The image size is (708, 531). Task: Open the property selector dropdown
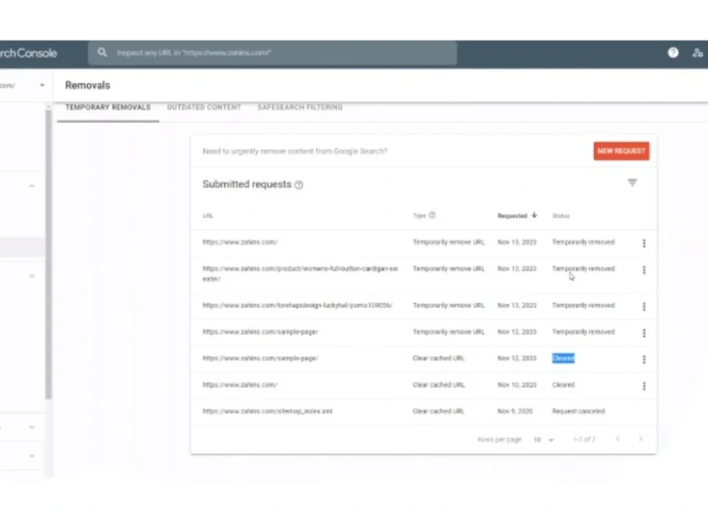click(x=42, y=86)
